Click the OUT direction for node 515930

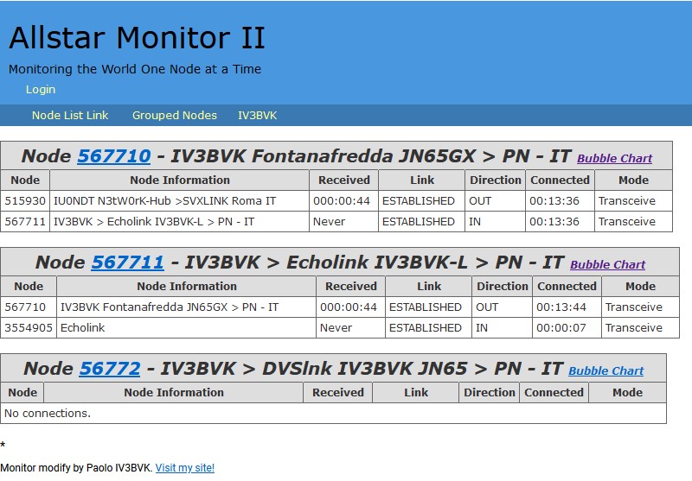[x=480, y=201]
